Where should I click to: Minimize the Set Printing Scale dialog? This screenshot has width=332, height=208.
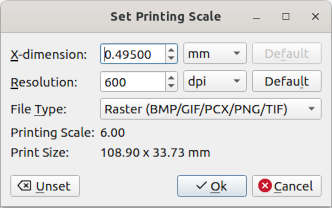tap(257, 17)
